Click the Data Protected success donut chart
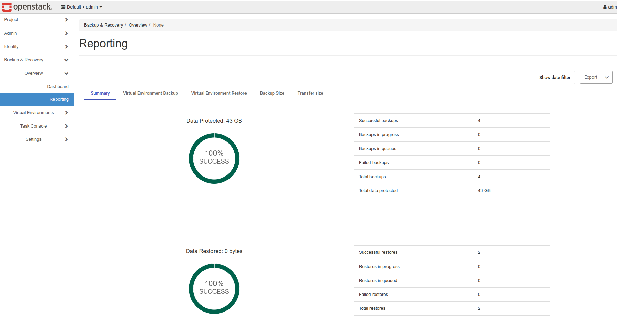 (x=214, y=158)
